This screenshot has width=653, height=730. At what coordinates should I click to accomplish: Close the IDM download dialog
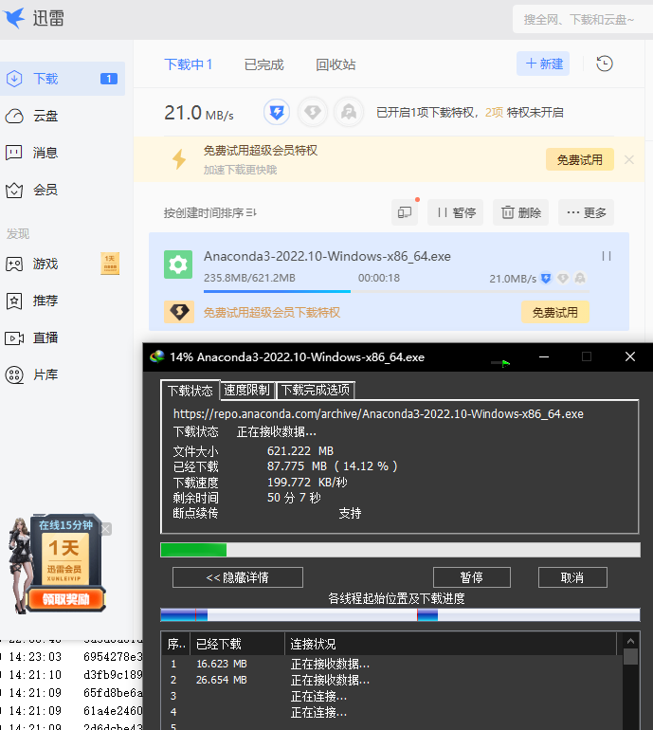pos(629,356)
